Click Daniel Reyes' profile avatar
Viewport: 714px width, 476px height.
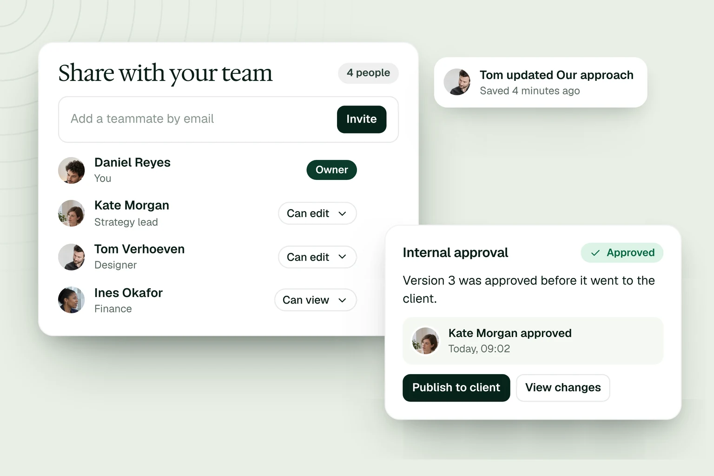tap(72, 170)
